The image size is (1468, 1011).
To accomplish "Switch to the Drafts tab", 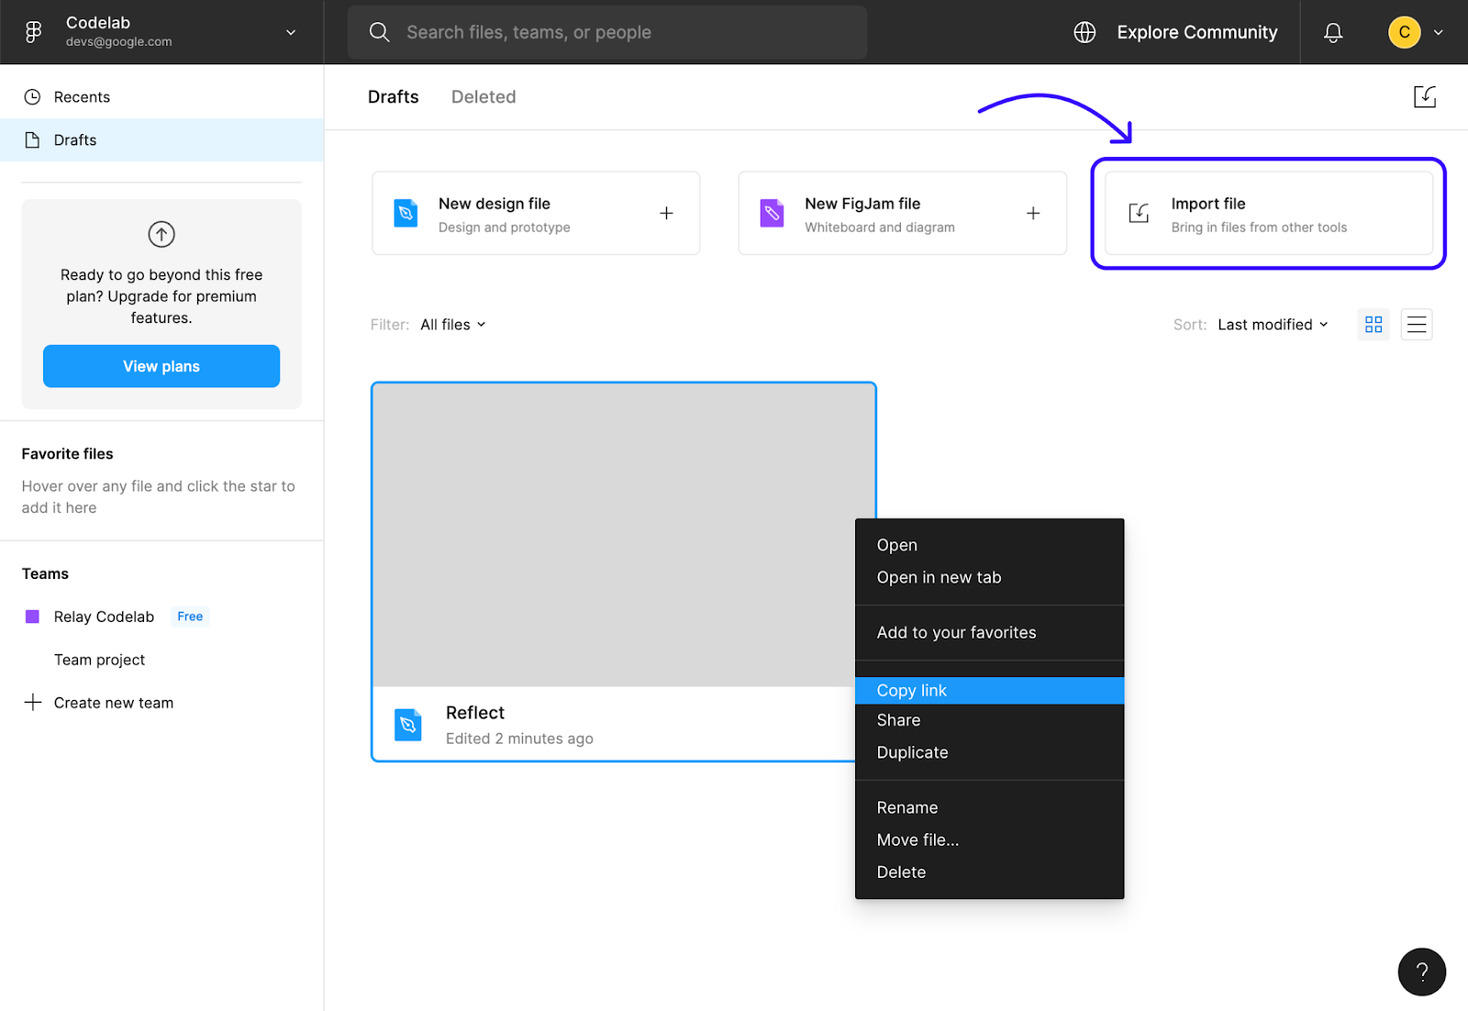I will 393,97.
